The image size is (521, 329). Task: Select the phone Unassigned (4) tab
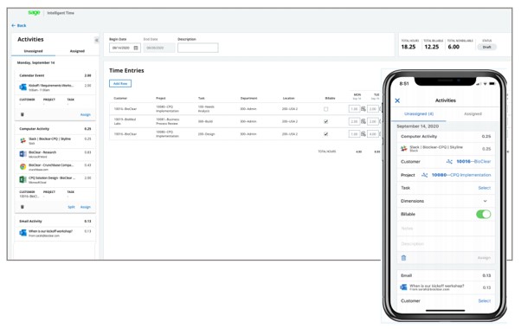[419, 114]
